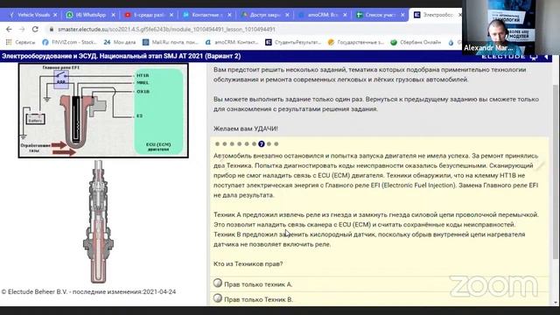Click the Желаем вам УДАЧИ! text
Viewport: 560px width, 315px height.
click(246, 129)
